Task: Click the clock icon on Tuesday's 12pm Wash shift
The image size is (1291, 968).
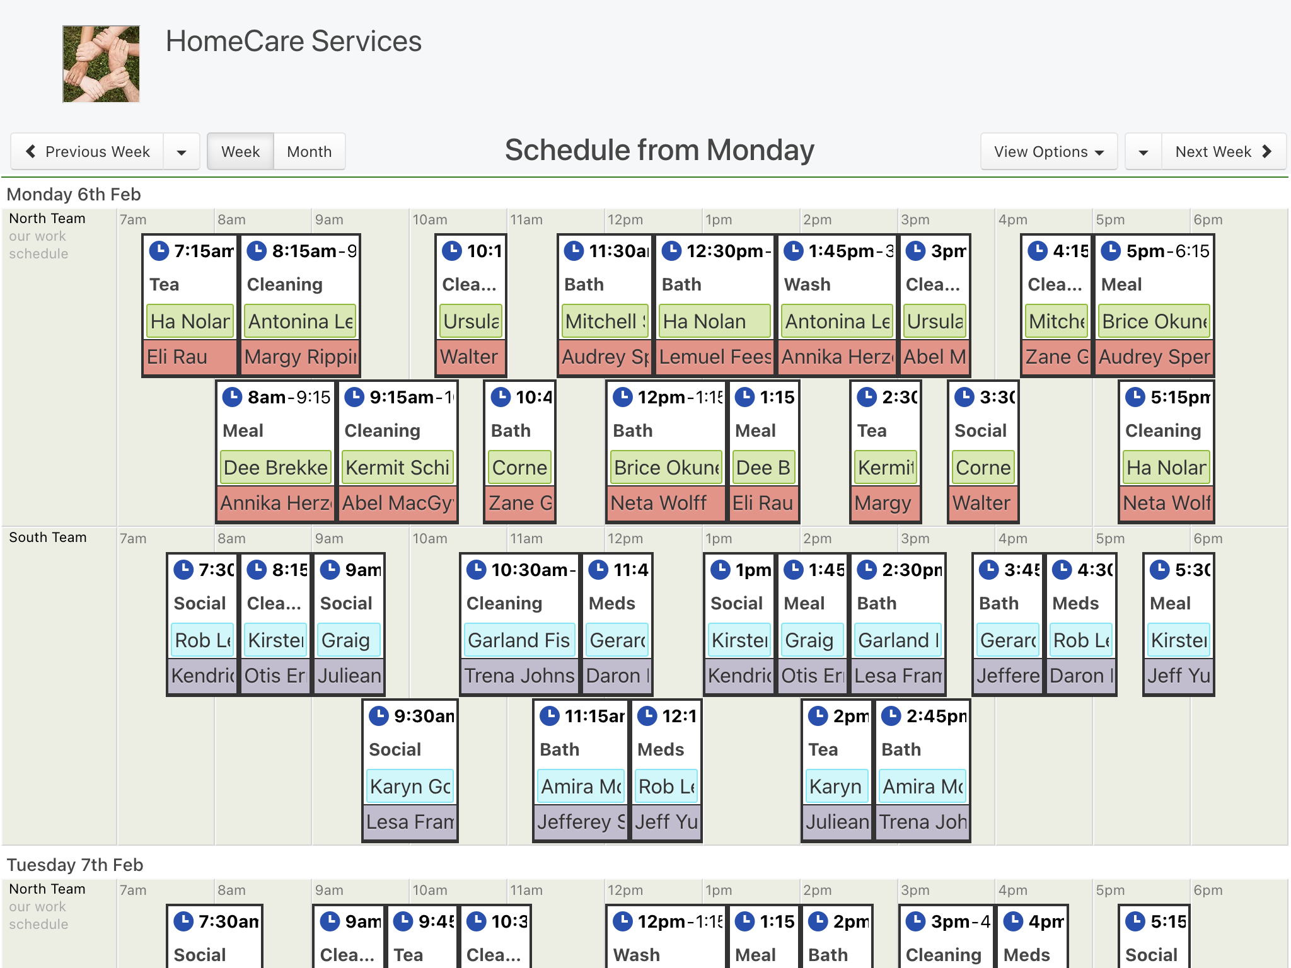Action: (623, 921)
